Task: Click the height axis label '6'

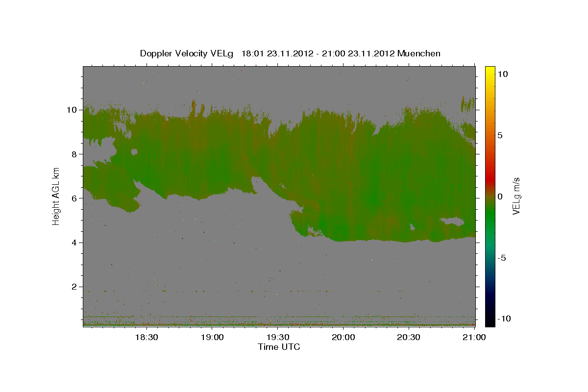Action: click(x=73, y=198)
